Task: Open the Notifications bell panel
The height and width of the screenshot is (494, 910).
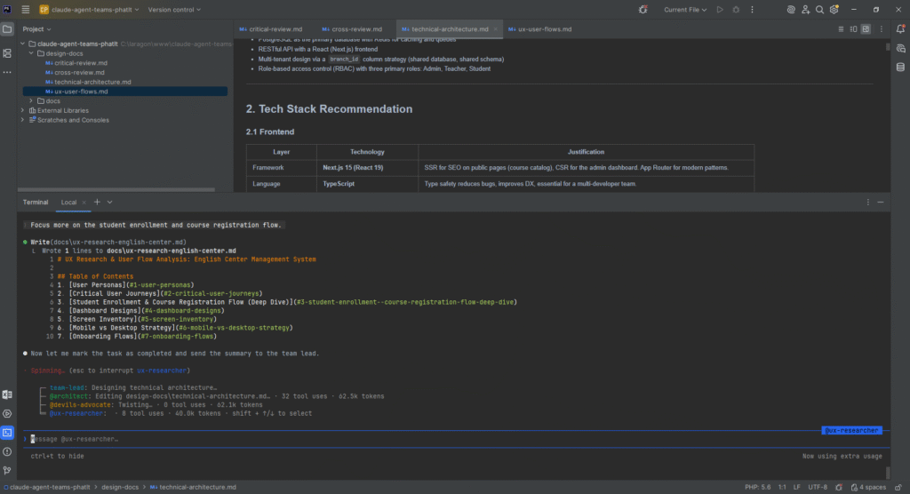Action: click(901, 28)
